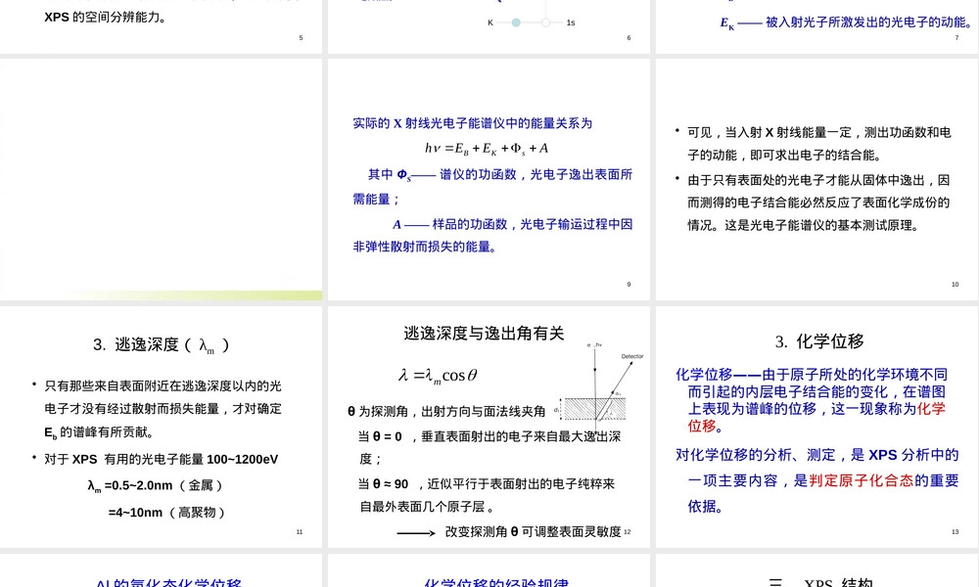Click the final word '依据。' on slide 13
The height and width of the screenshot is (587, 979).
(x=706, y=506)
